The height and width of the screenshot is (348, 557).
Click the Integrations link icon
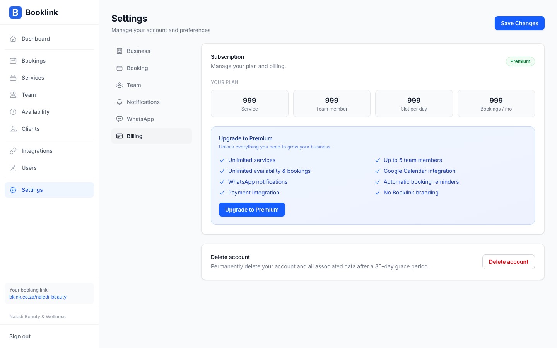click(13, 151)
